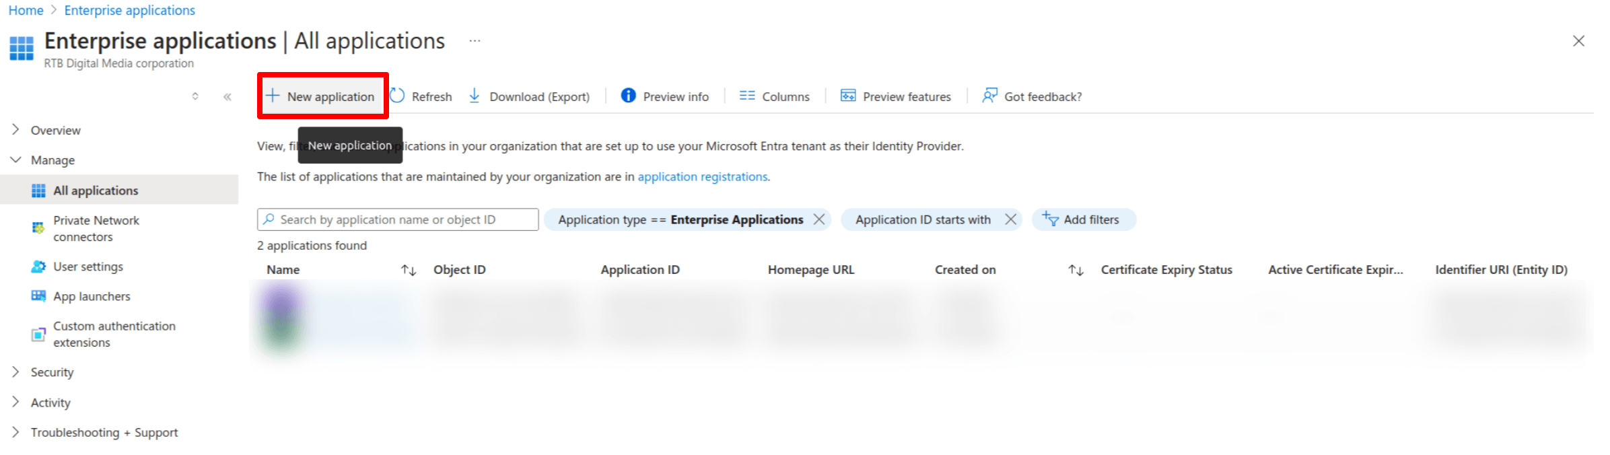
Task: Click the Created on column header text
Action: [965, 269]
